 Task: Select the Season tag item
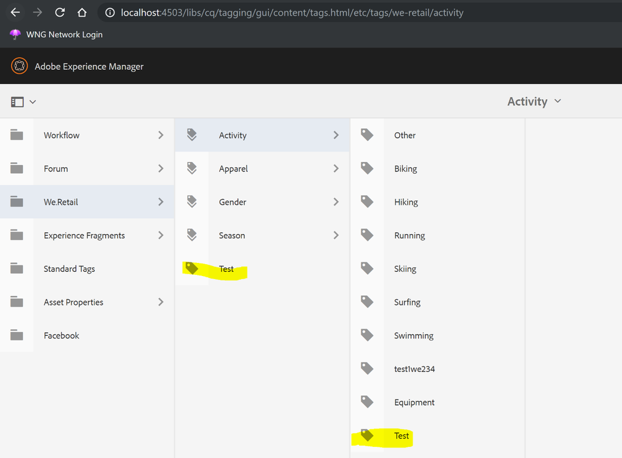tap(232, 236)
